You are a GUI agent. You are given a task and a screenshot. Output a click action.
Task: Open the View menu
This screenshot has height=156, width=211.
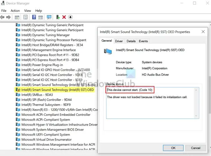28,11
